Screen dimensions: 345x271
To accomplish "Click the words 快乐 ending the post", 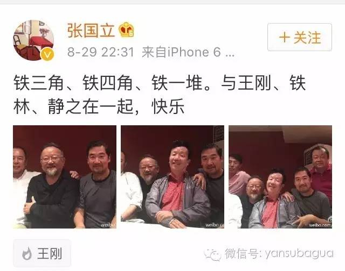I will pyautogui.click(x=168, y=106).
